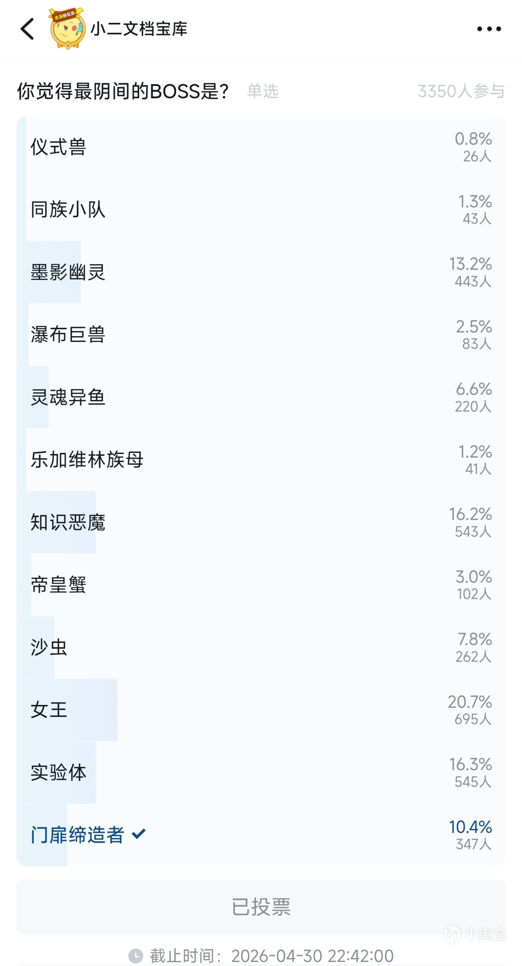The image size is (522, 966).
Task: Pick the 帝皇蟹 poll option
Action: pyautogui.click(x=261, y=585)
